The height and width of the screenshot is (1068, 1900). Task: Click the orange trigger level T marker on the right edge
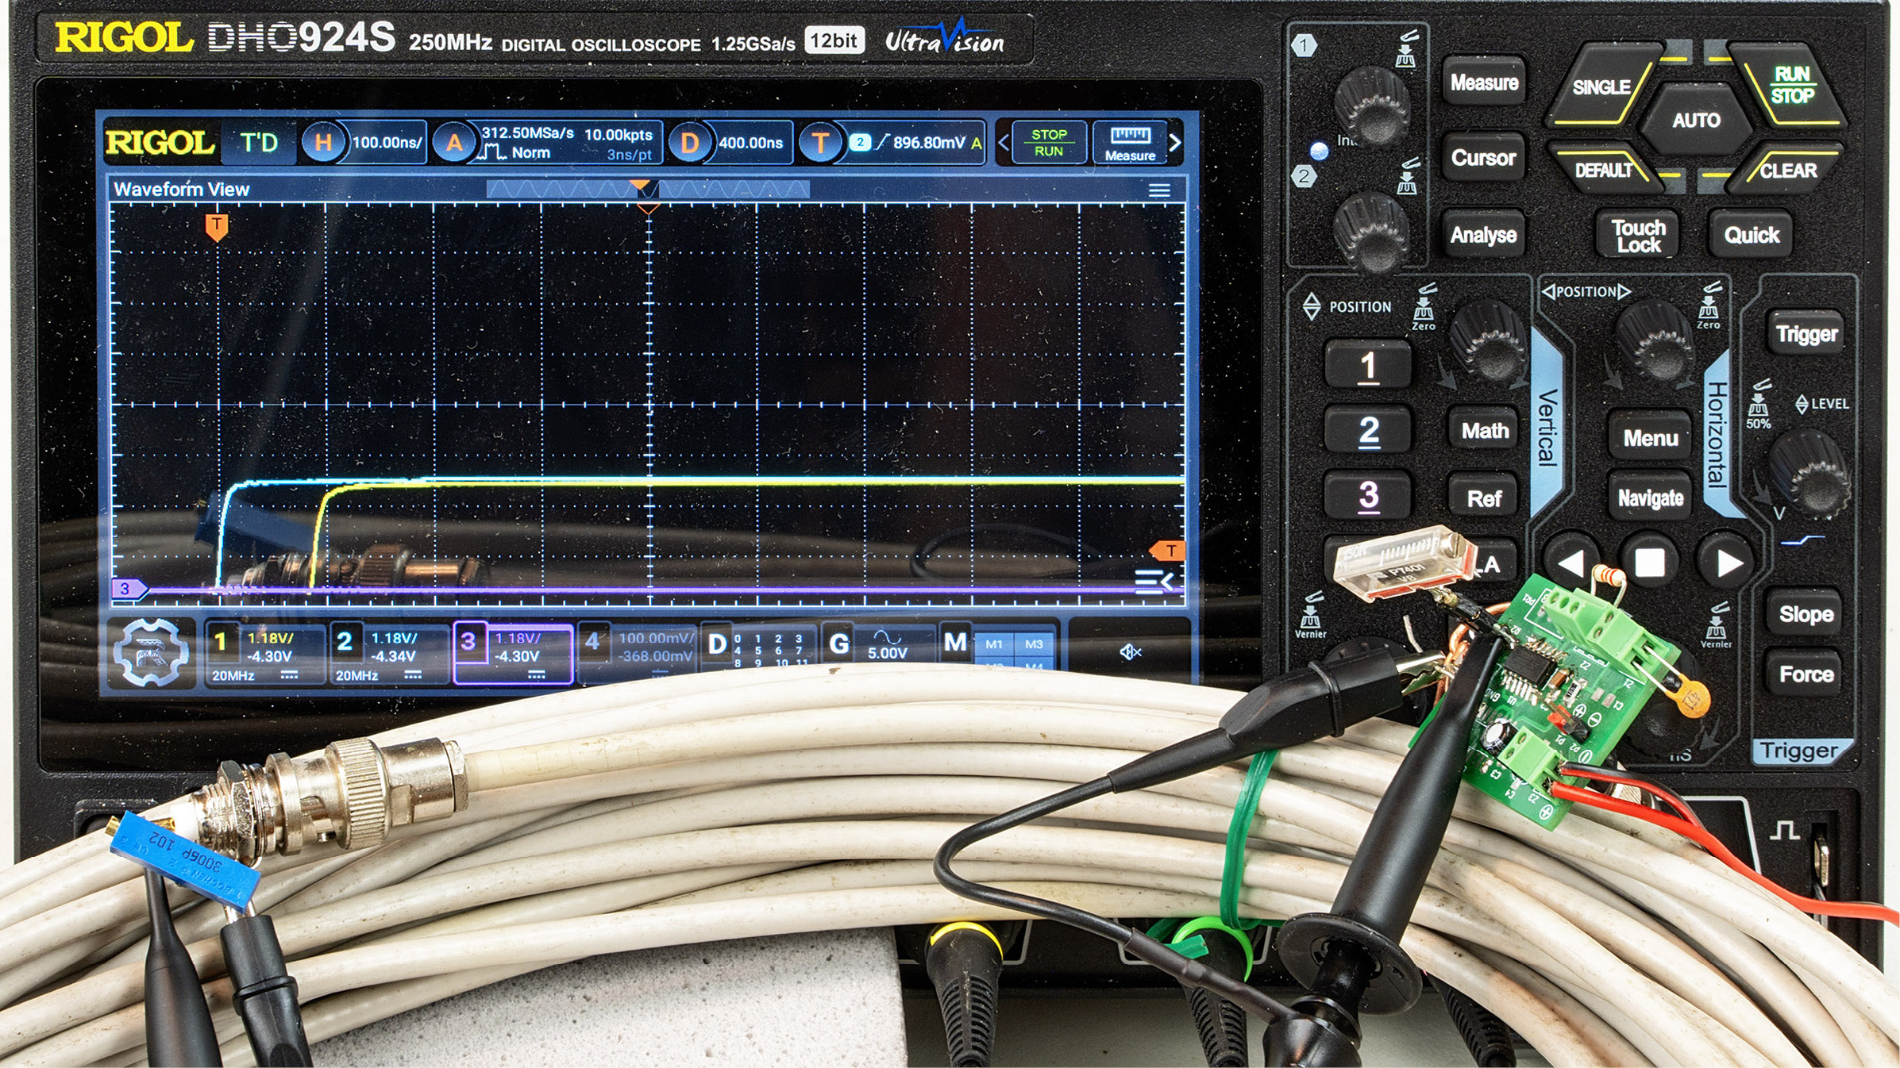[x=1169, y=551]
